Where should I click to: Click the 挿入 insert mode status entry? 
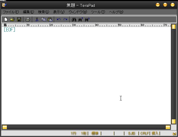point(155,133)
